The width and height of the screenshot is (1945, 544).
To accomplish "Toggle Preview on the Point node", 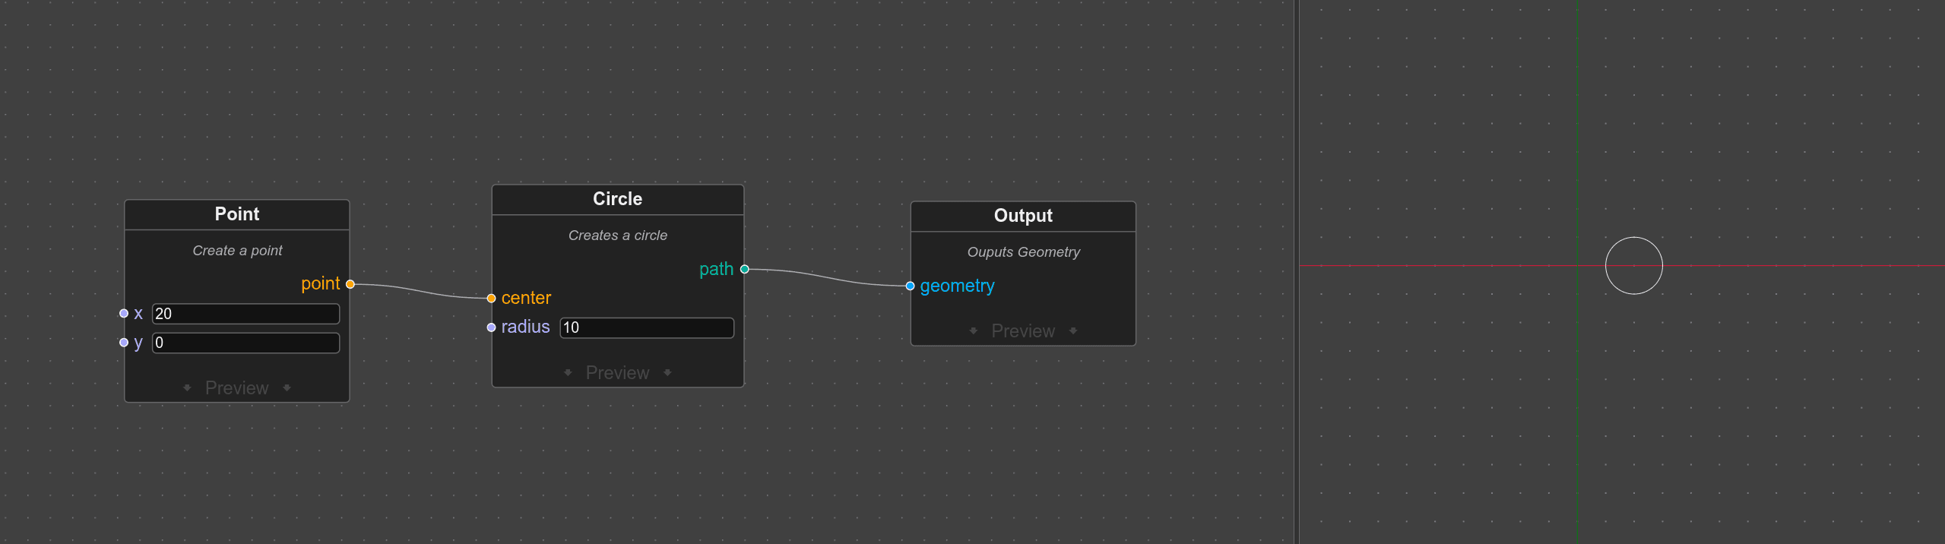I will [x=236, y=388].
